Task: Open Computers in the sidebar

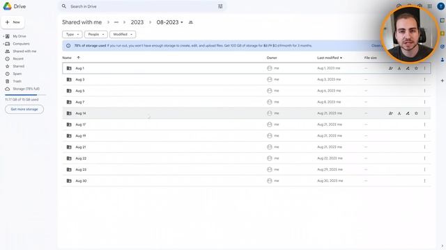Action: [21, 44]
